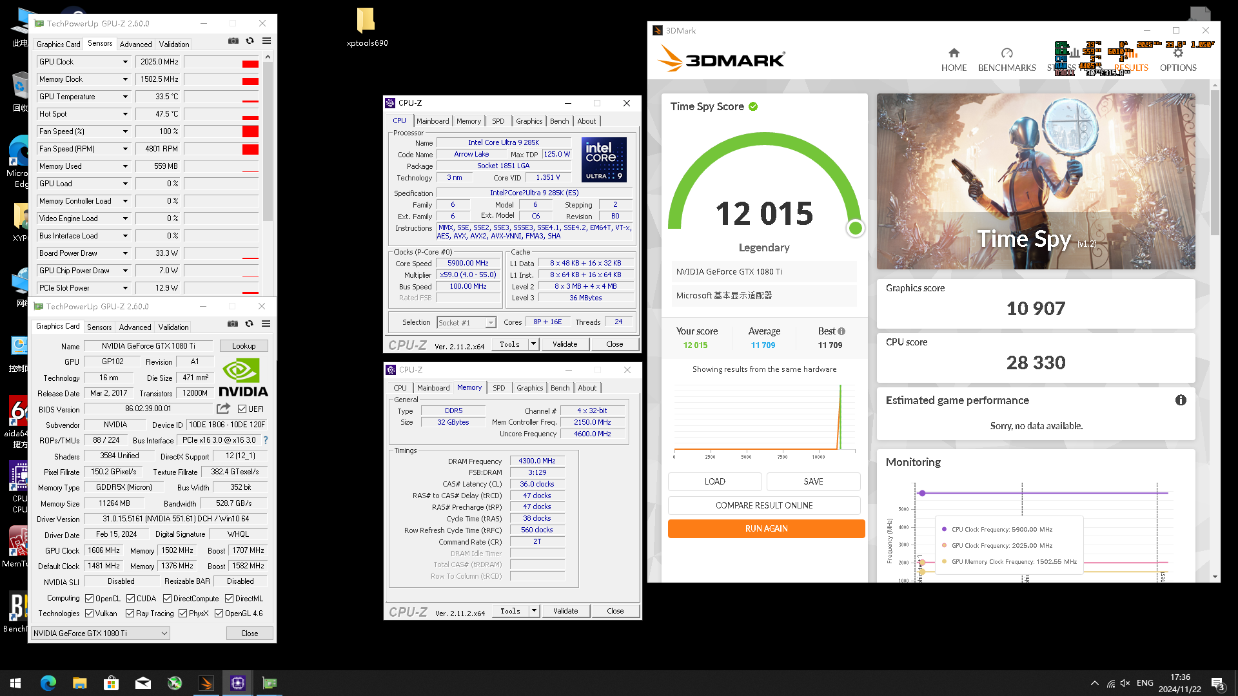Launch Microsoft Edge from taskbar

coord(48,683)
